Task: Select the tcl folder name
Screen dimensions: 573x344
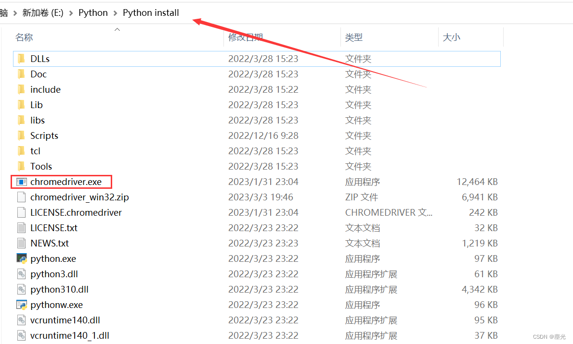Action: click(x=35, y=151)
